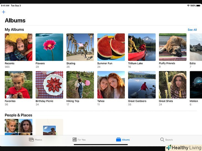View the Fluffy Friends album

pyautogui.click(x=173, y=47)
